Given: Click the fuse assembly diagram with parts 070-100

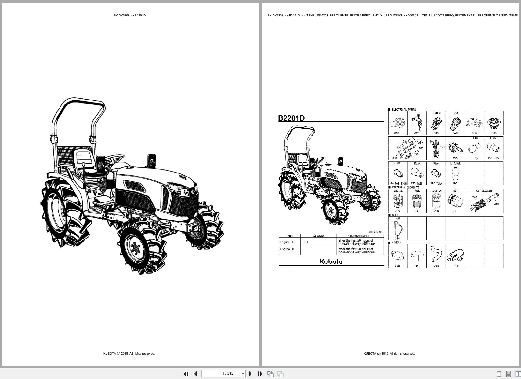Looking at the screenshot, I should click(407, 148).
